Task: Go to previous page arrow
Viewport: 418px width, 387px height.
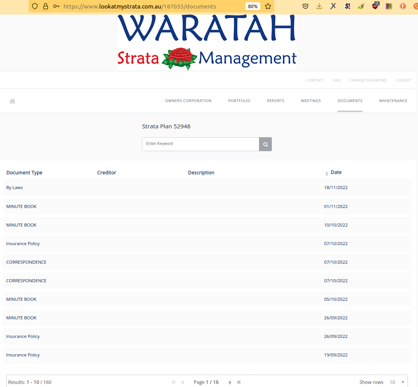Action: 183,382
